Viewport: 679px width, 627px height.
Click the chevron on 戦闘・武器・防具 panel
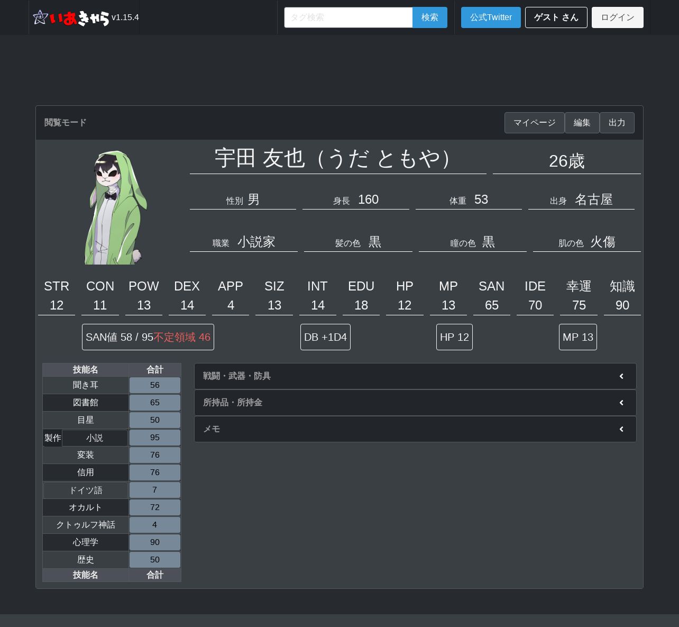pos(621,376)
